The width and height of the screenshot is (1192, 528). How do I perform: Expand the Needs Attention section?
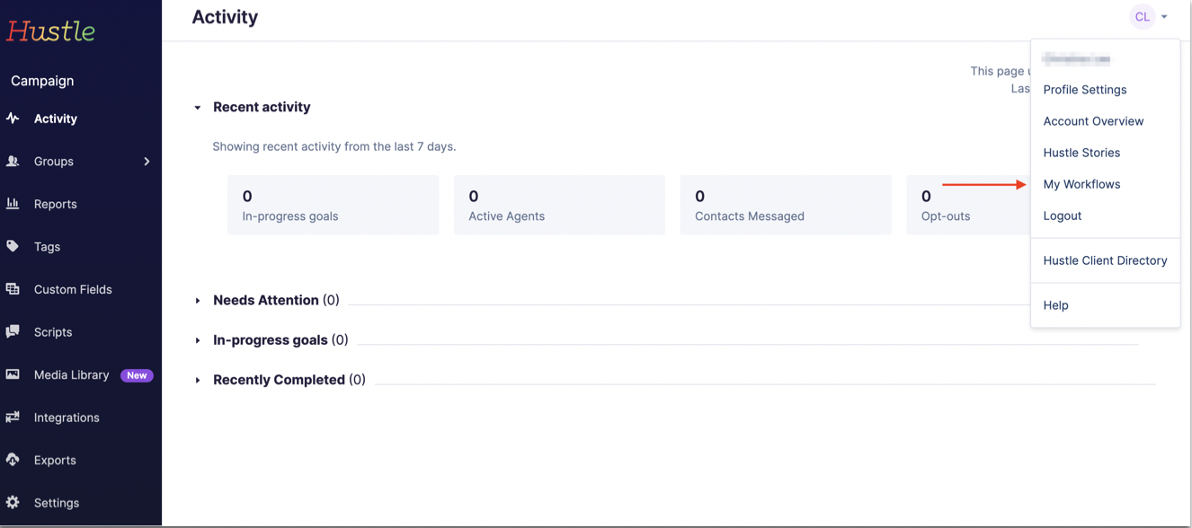click(x=198, y=301)
